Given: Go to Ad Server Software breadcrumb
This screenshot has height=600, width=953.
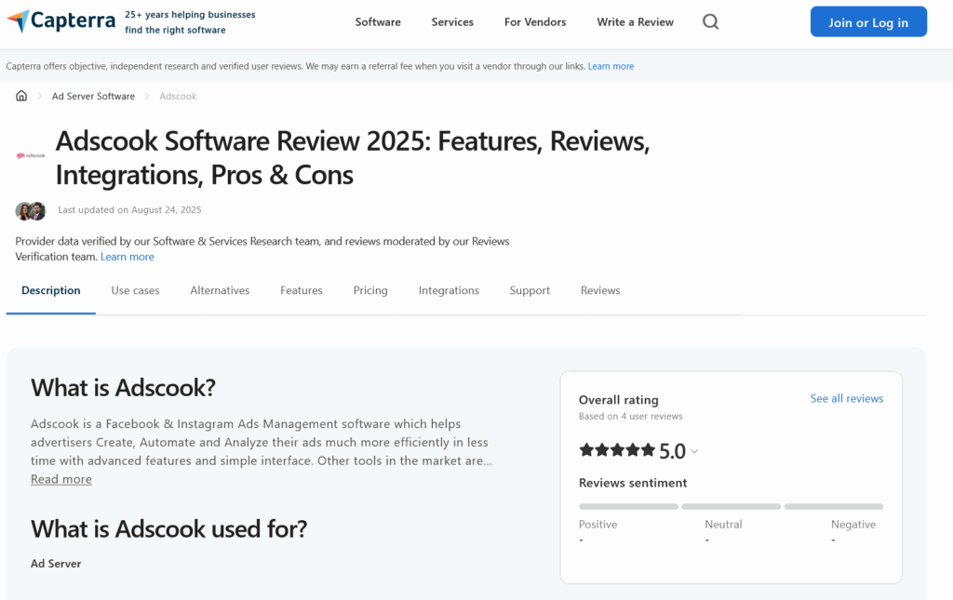Looking at the screenshot, I should click(x=93, y=96).
